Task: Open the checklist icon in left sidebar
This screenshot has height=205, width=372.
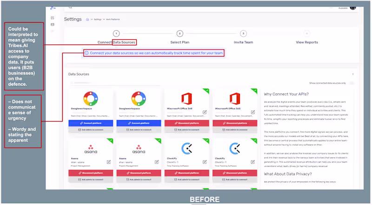Action: point(53,18)
